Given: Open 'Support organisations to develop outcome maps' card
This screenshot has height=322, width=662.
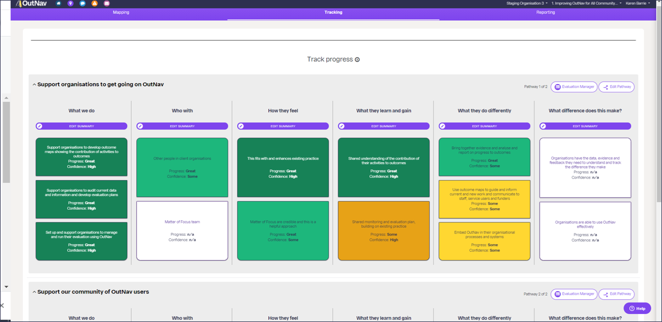Looking at the screenshot, I should 82,157.
